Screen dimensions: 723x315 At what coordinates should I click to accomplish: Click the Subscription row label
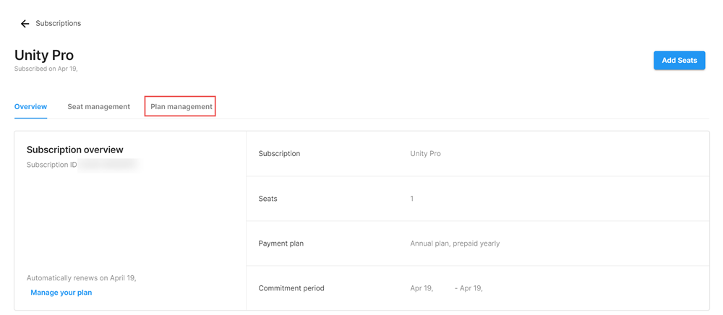point(279,153)
